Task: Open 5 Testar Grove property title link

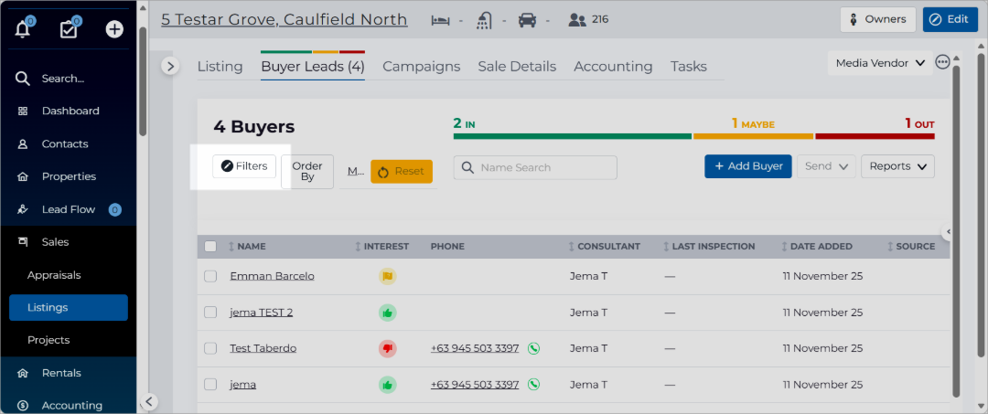Action: point(285,19)
